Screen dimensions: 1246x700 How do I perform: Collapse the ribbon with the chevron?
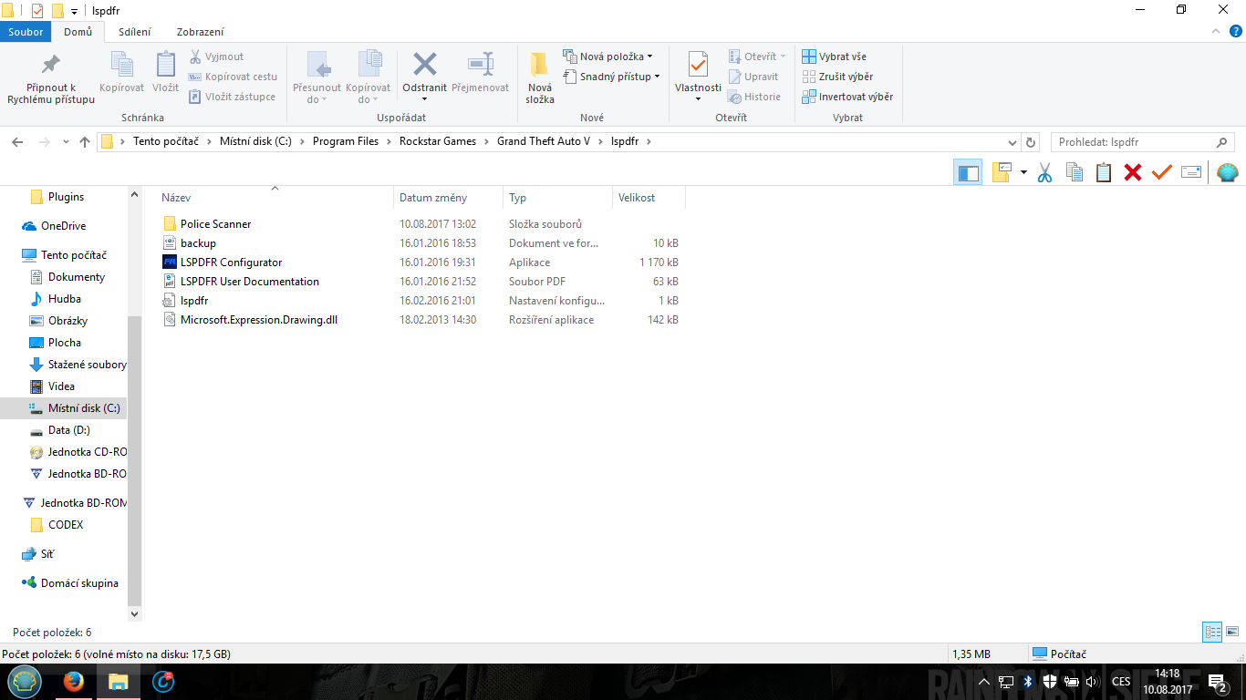coord(1217,31)
